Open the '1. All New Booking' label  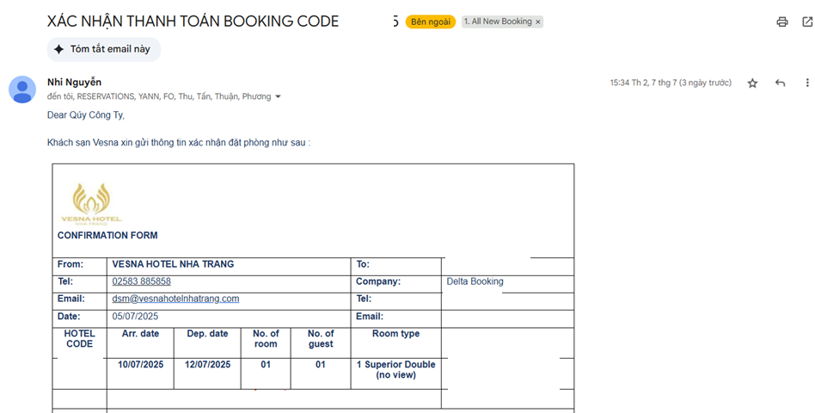coord(498,22)
